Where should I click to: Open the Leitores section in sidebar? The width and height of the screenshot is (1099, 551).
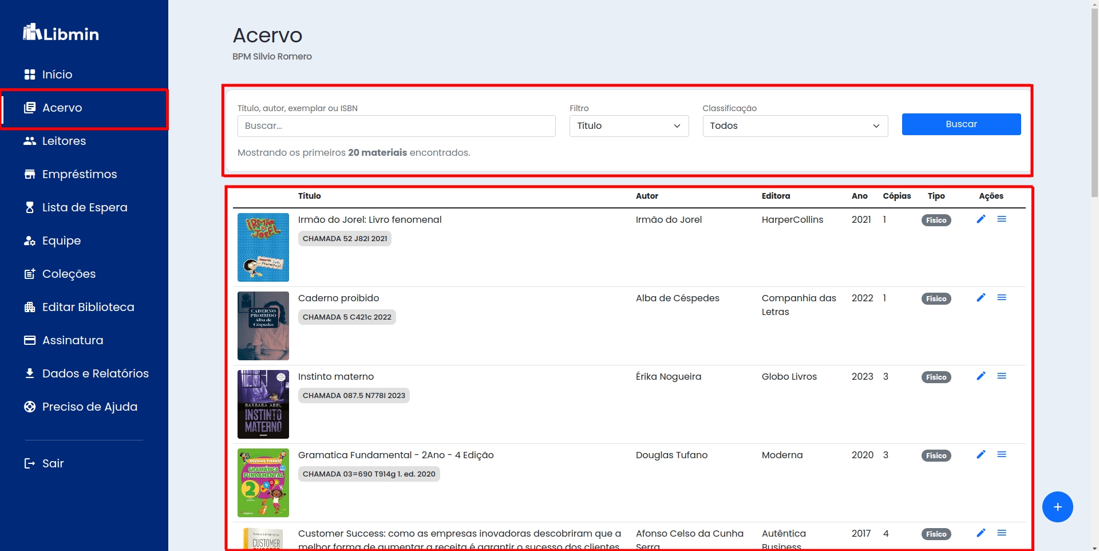pyautogui.click(x=64, y=141)
